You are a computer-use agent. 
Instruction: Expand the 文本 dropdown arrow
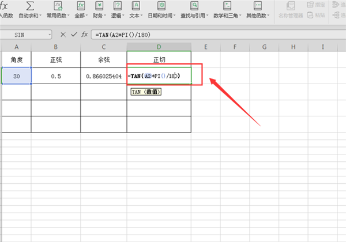[141, 16]
